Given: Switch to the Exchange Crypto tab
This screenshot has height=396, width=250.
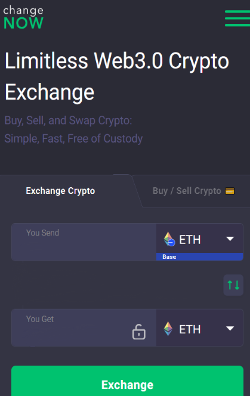Looking at the screenshot, I should (60, 191).
